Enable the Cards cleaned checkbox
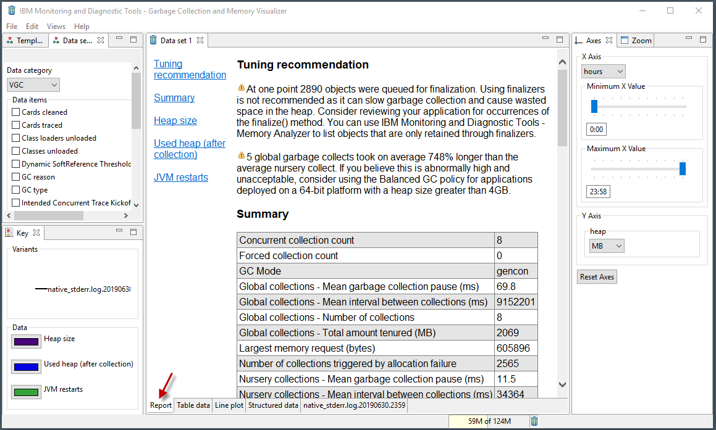The image size is (716, 430). tap(16, 112)
